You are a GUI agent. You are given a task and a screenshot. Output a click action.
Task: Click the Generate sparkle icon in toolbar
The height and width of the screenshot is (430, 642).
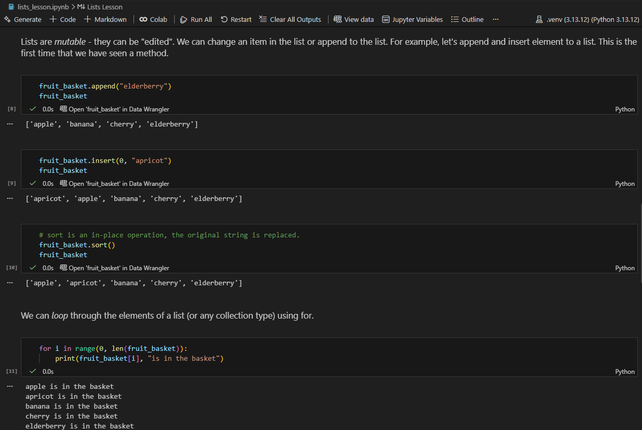coord(7,19)
